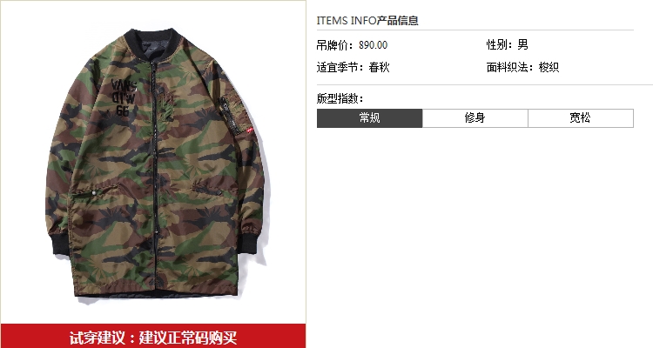Image resolution: width=653 pixels, height=348 pixels.
Task: Click the VANS DTW 66 chest print
Action: (124, 97)
